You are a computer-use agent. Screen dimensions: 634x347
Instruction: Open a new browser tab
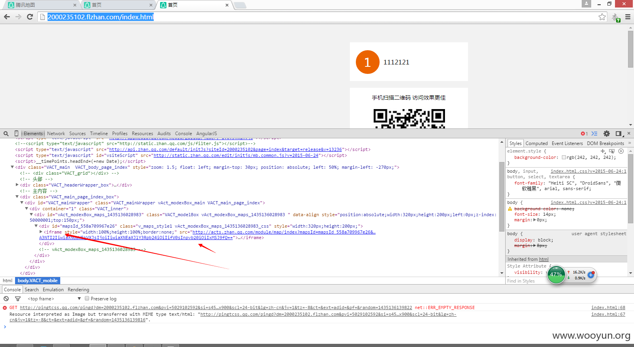pos(240,5)
